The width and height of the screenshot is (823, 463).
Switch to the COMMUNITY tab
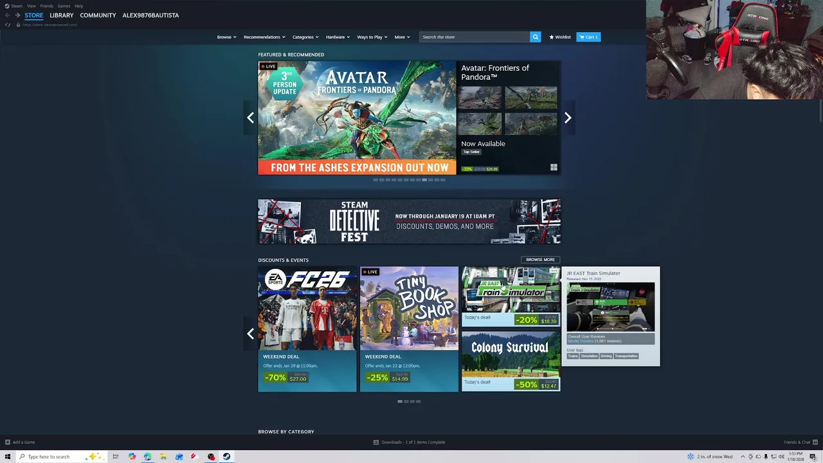[98, 15]
